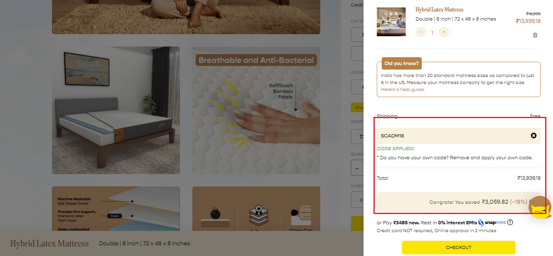
Task: Open "Here's a help guide" link
Action: pos(403,89)
